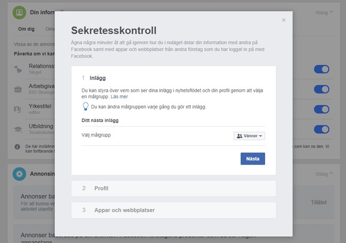
Task: Disable the Yrkestitel switch
Action: (x=322, y=109)
